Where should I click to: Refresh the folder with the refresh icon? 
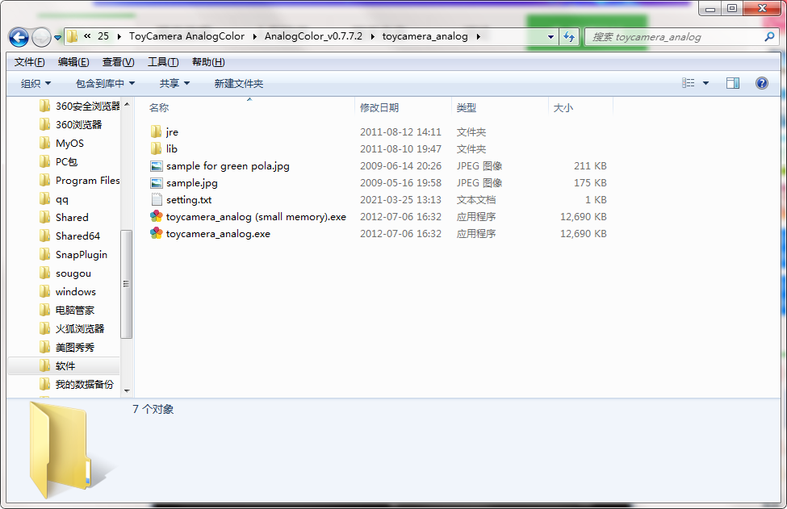pyautogui.click(x=569, y=36)
